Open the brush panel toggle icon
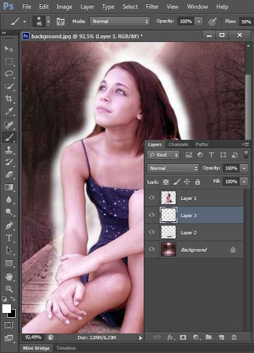Viewport: 254px width, 353px height. 61,21
